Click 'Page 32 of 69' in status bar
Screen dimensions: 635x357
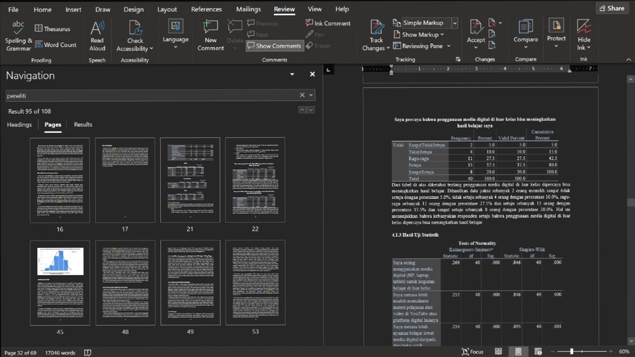click(21, 352)
